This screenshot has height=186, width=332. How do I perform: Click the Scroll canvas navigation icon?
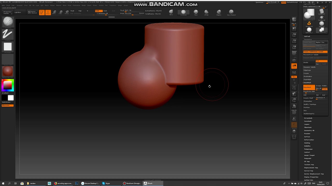pos(294,28)
